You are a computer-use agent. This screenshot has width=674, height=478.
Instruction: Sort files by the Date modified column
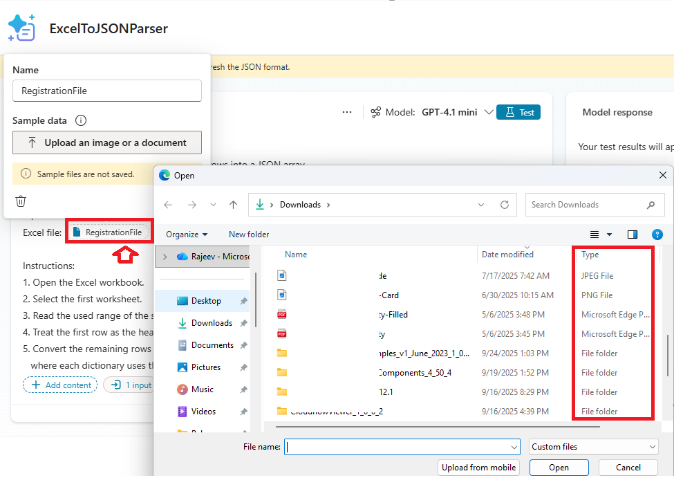(x=507, y=255)
